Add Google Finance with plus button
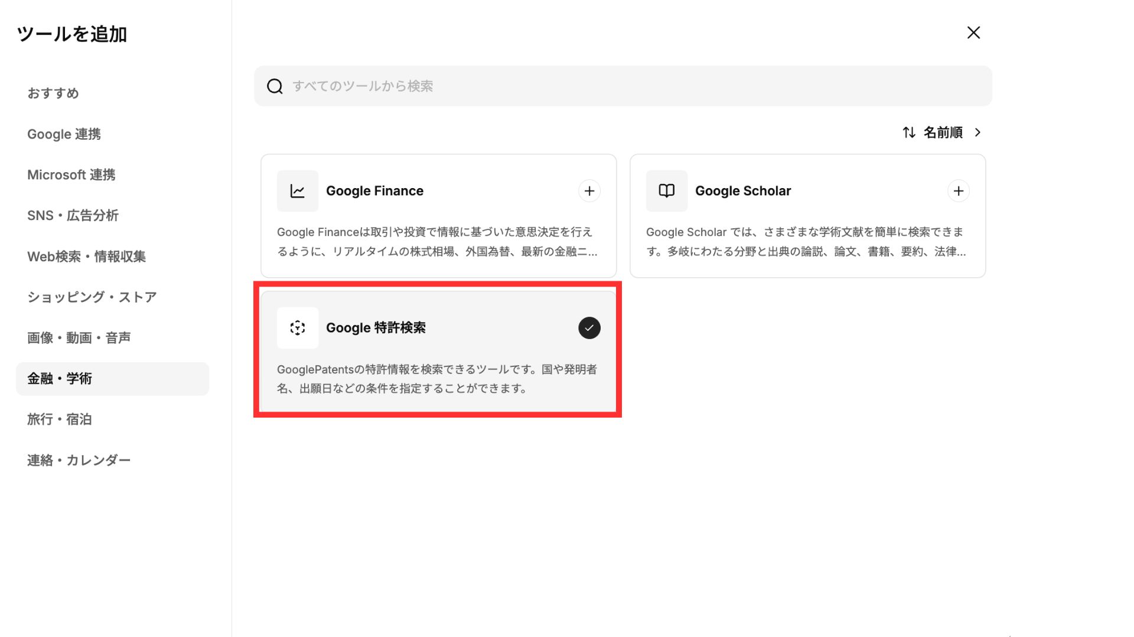The width and height of the screenshot is (1134, 637). 589,191
